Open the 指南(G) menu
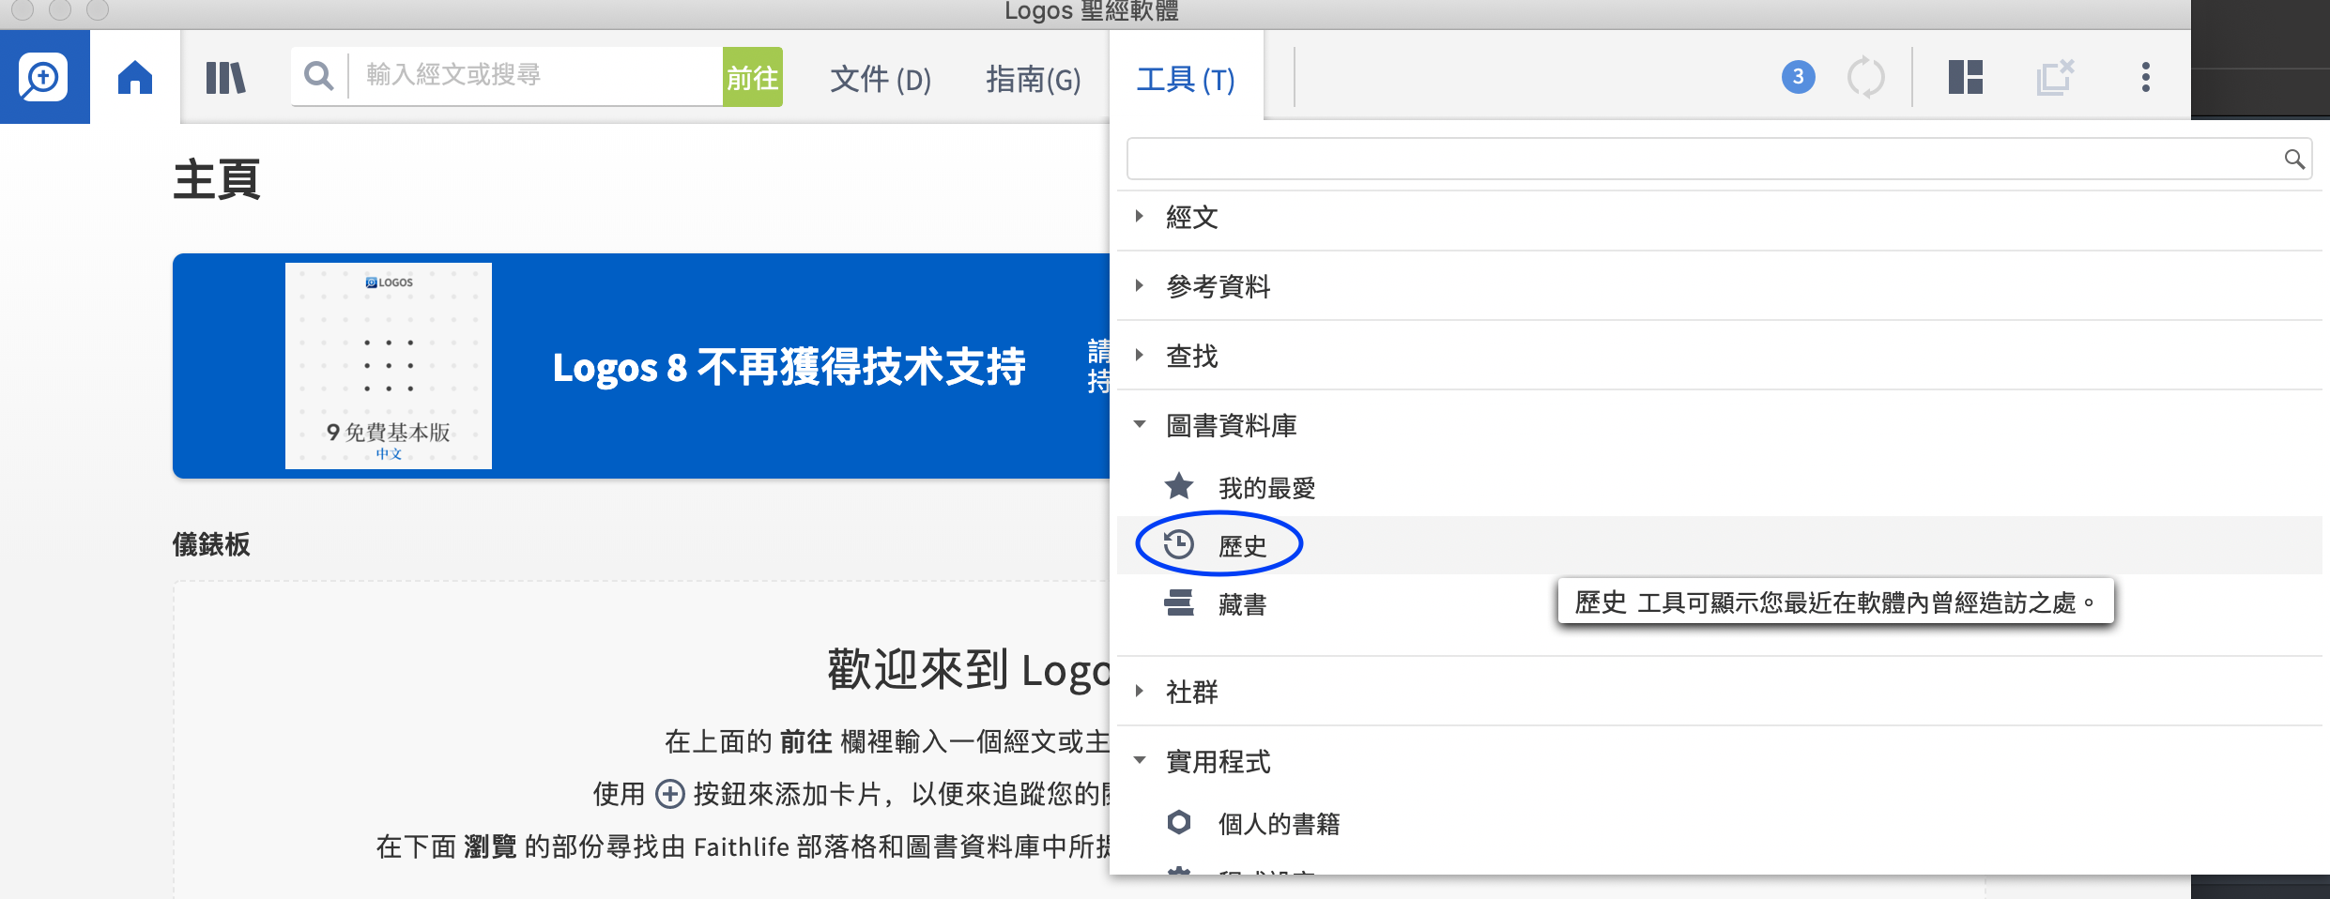Image resolution: width=2330 pixels, height=899 pixels. pyautogui.click(x=1033, y=79)
